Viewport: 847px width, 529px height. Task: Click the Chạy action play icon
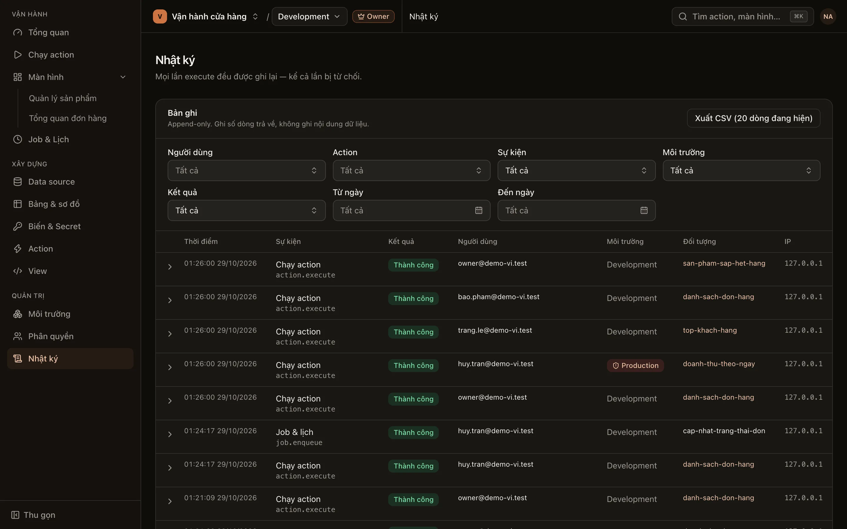(x=18, y=55)
